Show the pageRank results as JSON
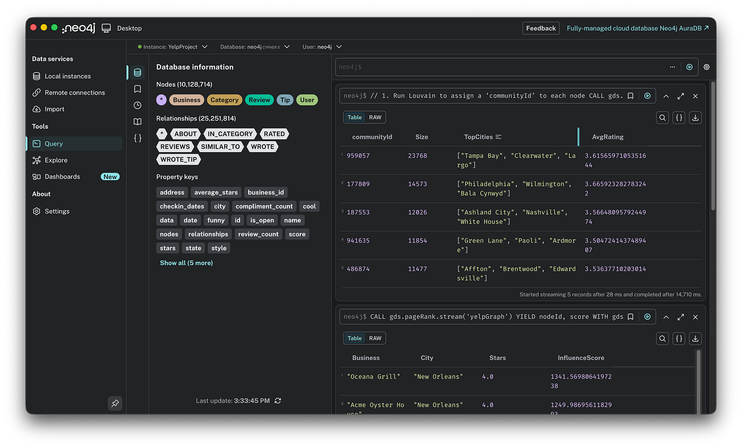This screenshot has height=448, width=742. click(679, 339)
